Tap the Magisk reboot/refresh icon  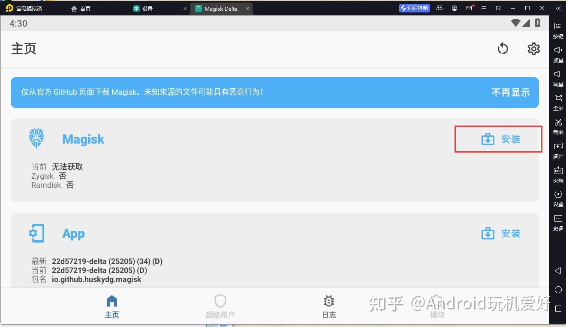click(x=503, y=48)
